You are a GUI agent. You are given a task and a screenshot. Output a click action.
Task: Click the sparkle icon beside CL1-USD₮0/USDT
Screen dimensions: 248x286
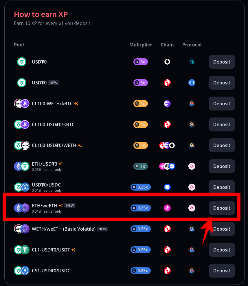coord(74,250)
